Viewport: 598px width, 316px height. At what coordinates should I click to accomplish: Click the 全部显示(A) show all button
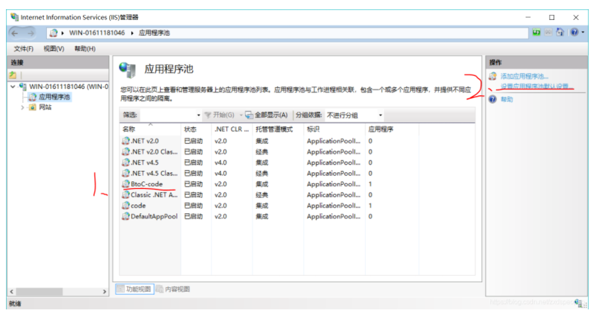266,115
